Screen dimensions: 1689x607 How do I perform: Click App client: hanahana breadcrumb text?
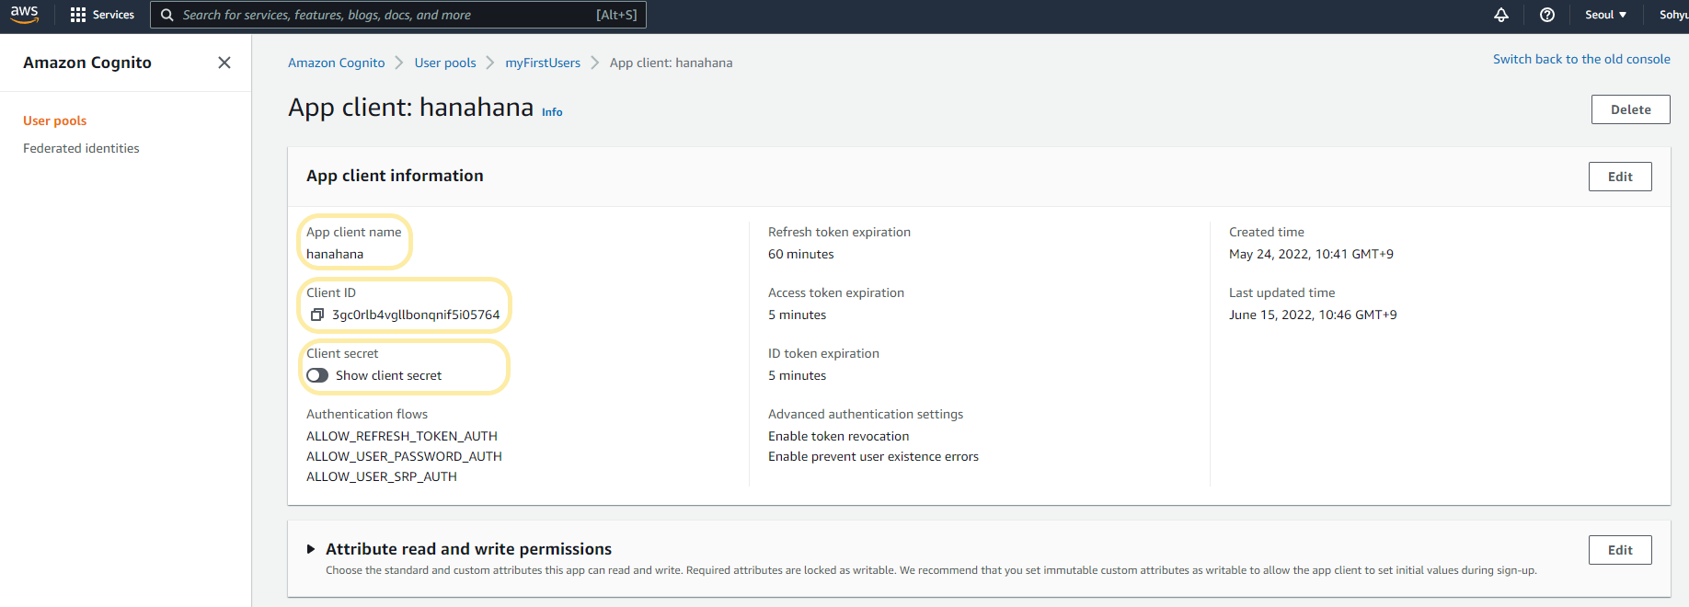pos(671,63)
